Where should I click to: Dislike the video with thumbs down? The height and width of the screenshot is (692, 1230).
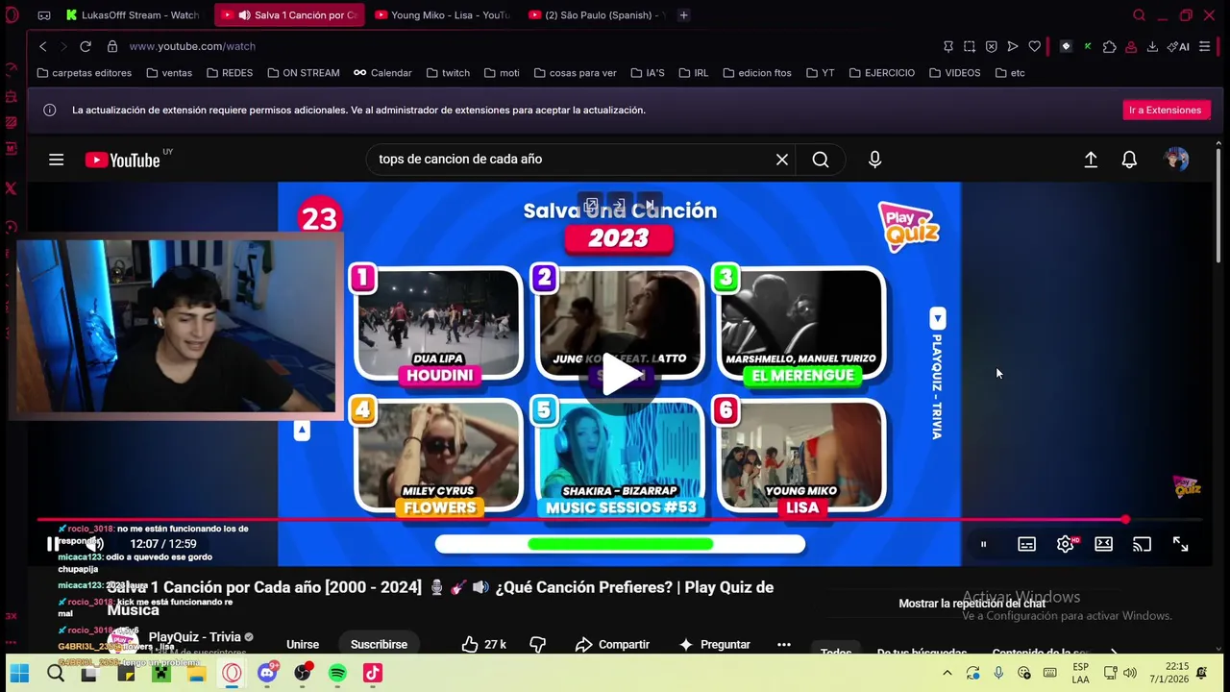[537, 644]
